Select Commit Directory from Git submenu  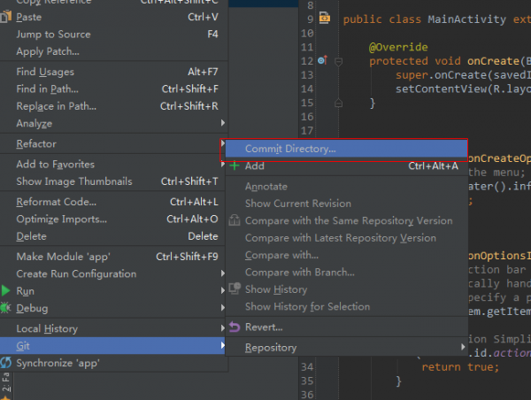click(290, 149)
